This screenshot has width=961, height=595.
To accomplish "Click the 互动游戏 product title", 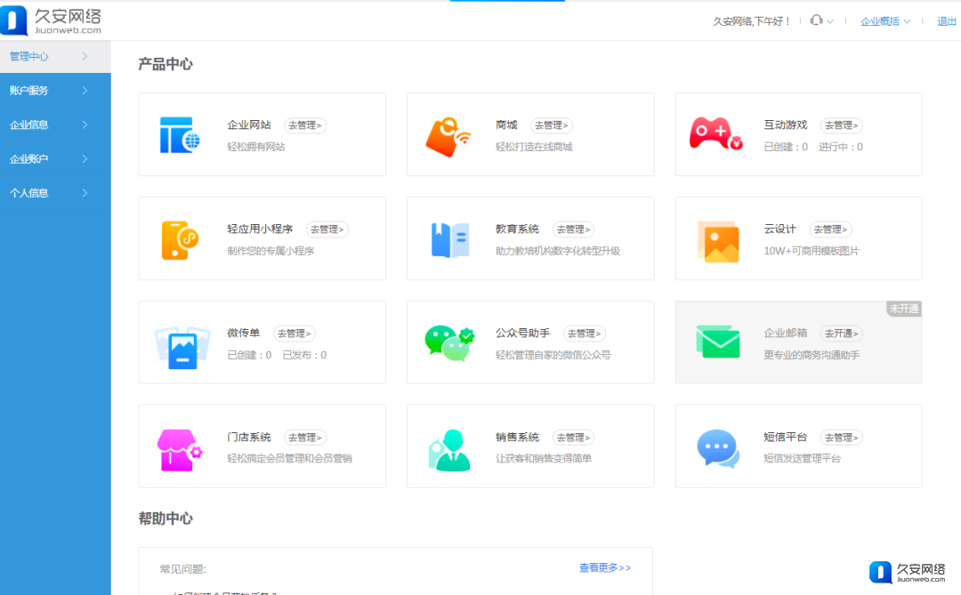I will 786,125.
